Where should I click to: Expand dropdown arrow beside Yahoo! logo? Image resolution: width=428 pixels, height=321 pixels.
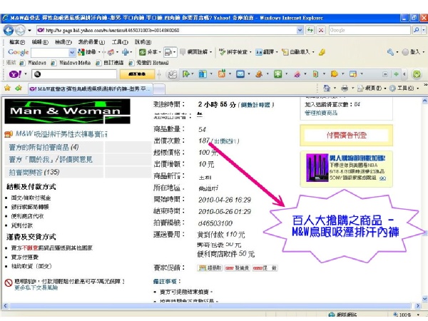click(26, 74)
